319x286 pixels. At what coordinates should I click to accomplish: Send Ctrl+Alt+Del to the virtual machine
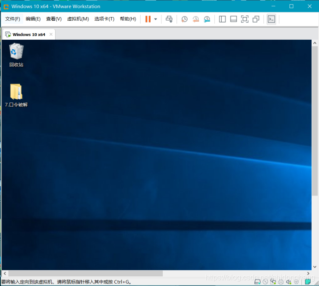click(169, 19)
